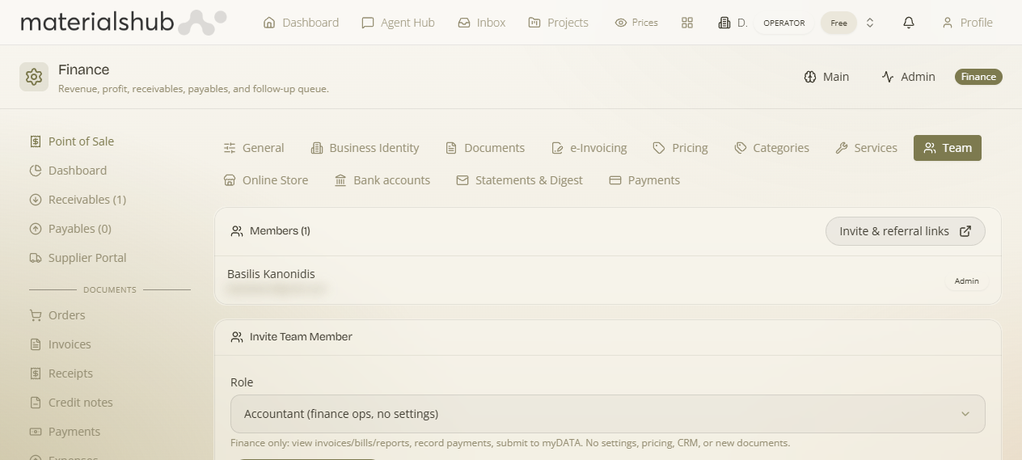
Task: Open Agent Hub
Action: [x=398, y=23]
